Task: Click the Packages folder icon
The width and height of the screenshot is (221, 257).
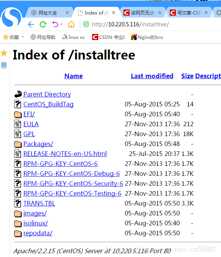Action: (x=18, y=144)
